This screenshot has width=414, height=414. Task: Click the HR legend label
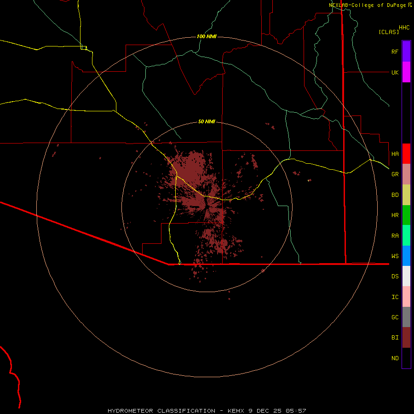[395, 215]
